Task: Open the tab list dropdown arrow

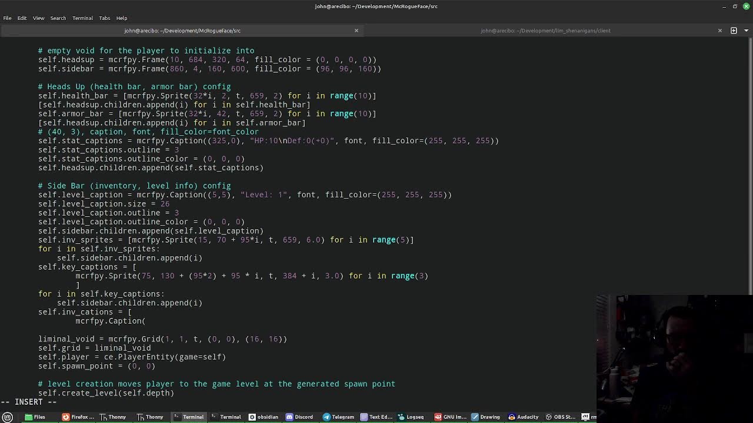Action: [745, 31]
